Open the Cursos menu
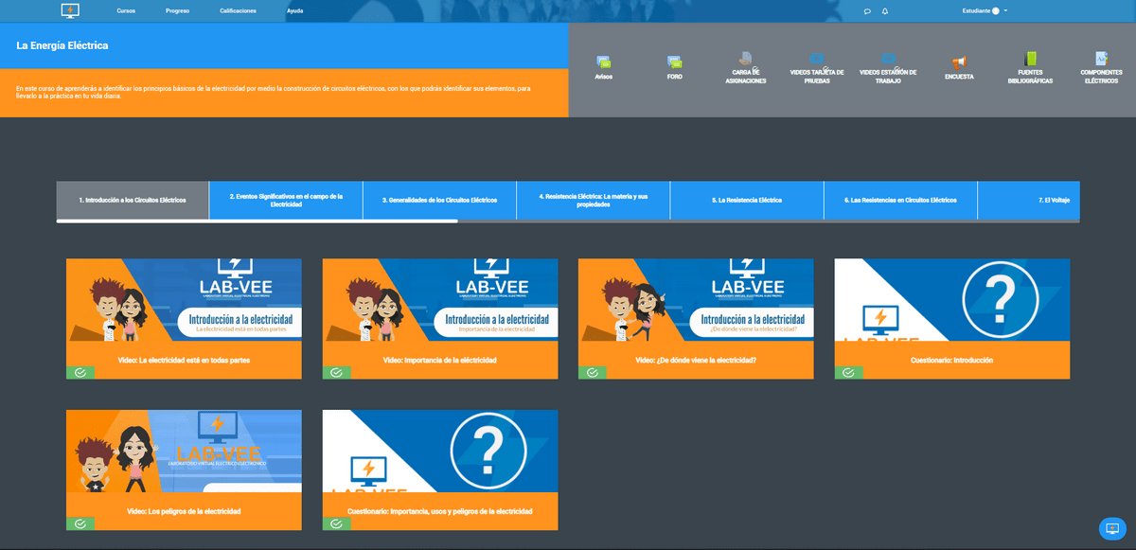Image resolution: width=1136 pixels, height=550 pixels. (126, 10)
